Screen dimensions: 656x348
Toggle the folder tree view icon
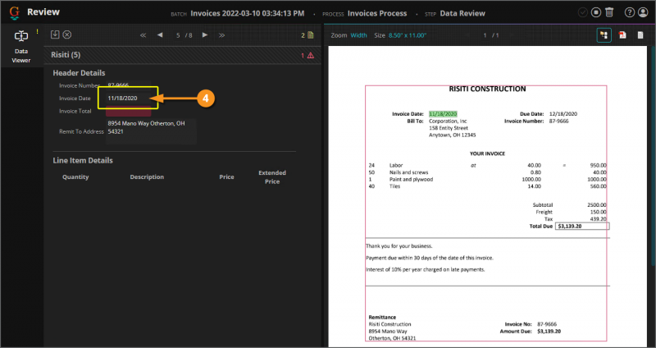coord(604,35)
